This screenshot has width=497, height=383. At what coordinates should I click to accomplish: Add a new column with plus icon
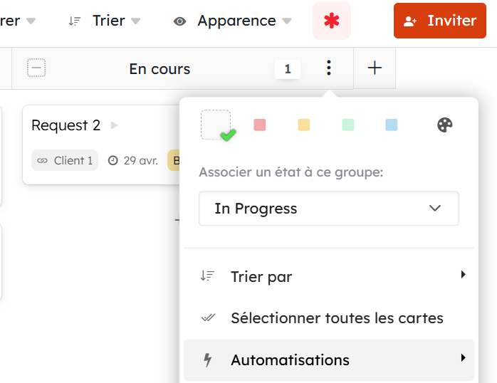[375, 68]
